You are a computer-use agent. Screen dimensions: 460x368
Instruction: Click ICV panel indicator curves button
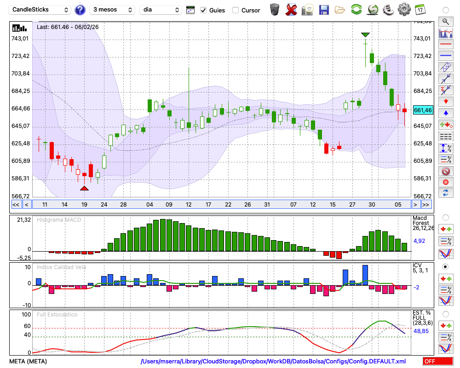click(446, 301)
